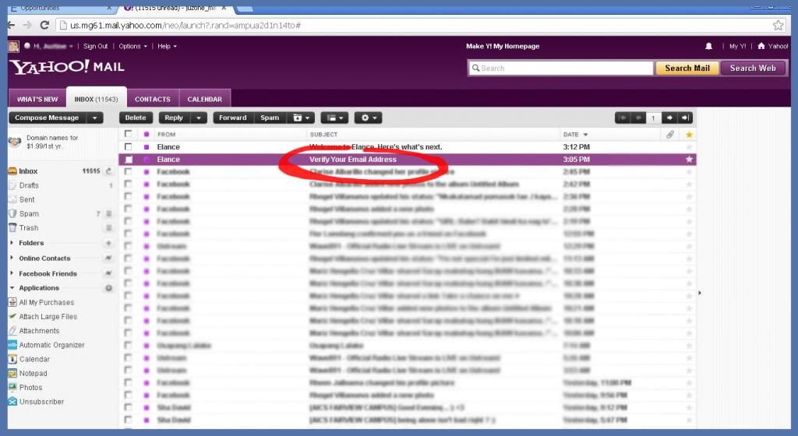Select the Inbox (11543) tab
The height and width of the screenshot is (436, 798).
point(96,99)
